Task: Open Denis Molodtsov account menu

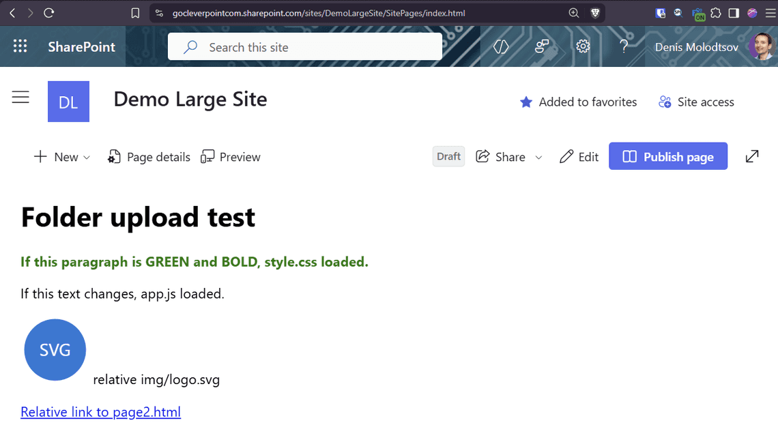Action: pos(696,47)
